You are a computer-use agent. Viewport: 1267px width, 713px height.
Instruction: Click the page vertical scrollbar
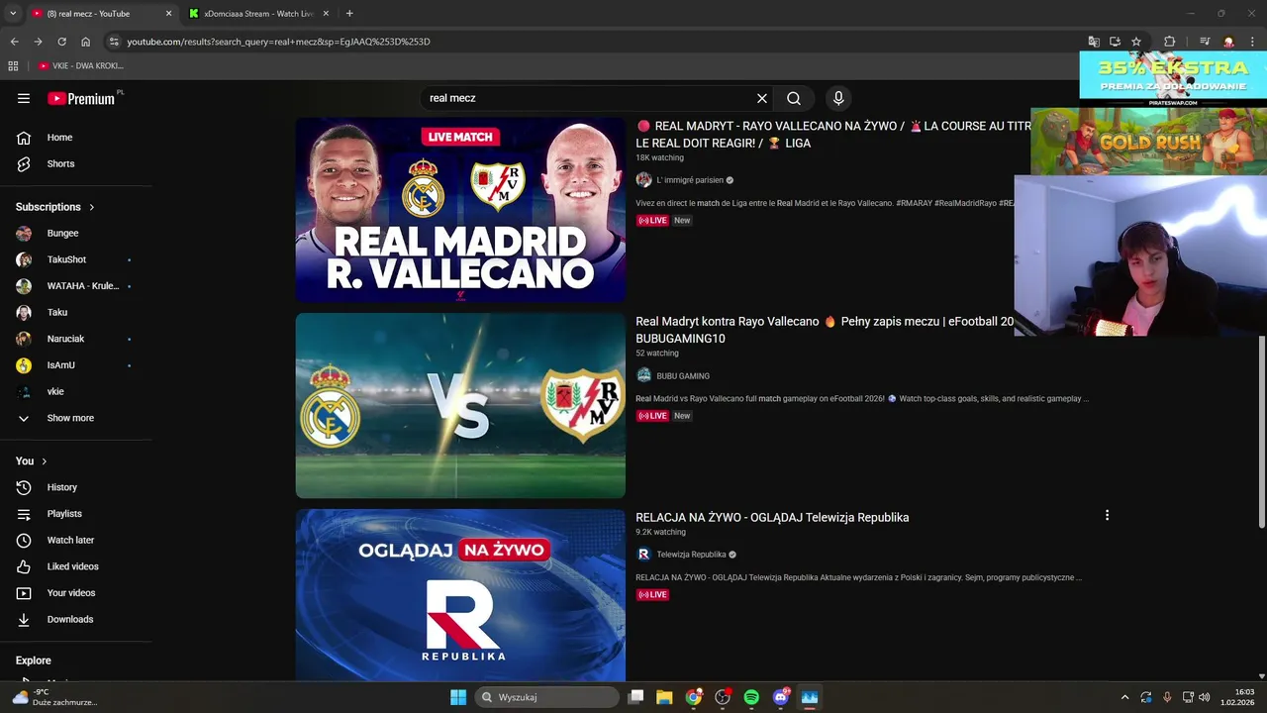pos(1261,432)
